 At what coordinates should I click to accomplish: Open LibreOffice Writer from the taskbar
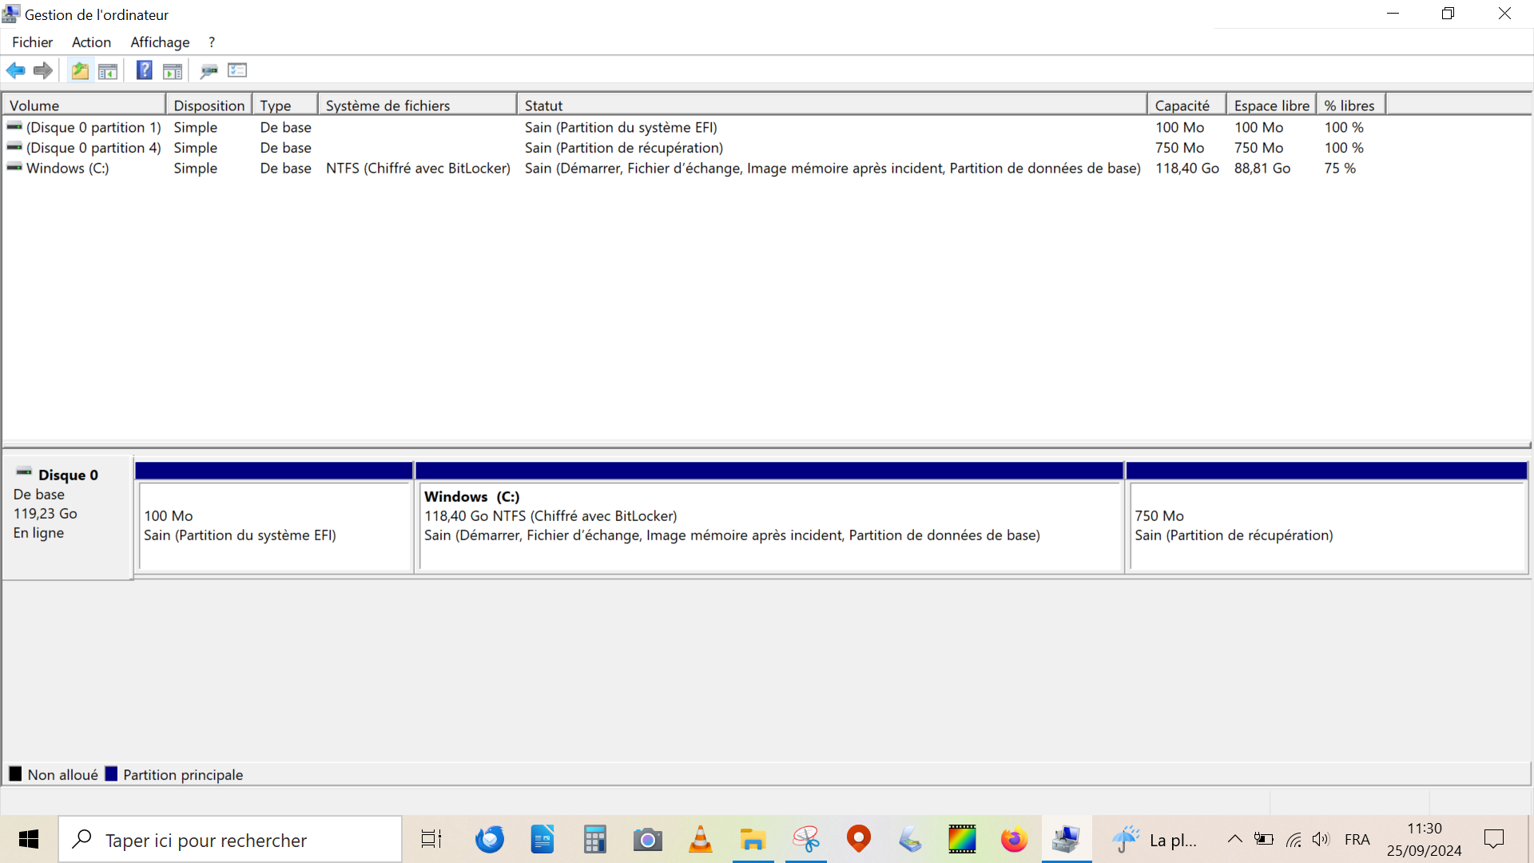(x=542, y=839)
